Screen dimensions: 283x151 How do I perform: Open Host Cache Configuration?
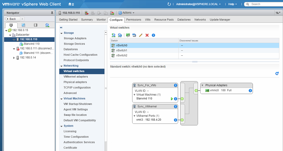80,55
